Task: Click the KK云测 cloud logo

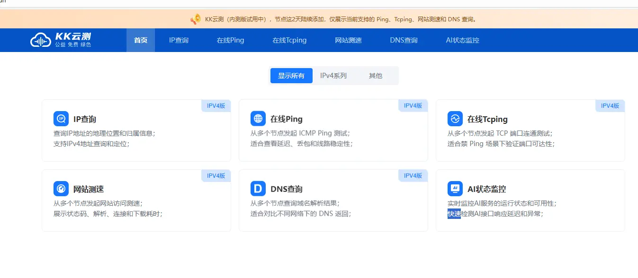Action: (x=41, y=40)
